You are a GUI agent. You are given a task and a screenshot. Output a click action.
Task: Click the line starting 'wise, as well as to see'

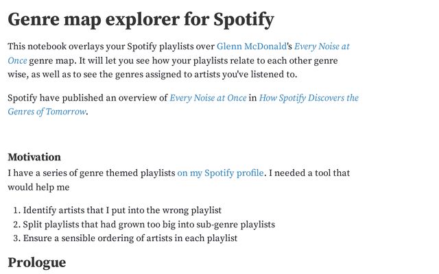point(152,75)
